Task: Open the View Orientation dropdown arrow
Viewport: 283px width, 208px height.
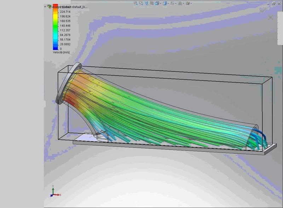Action: tap(160, 4)
